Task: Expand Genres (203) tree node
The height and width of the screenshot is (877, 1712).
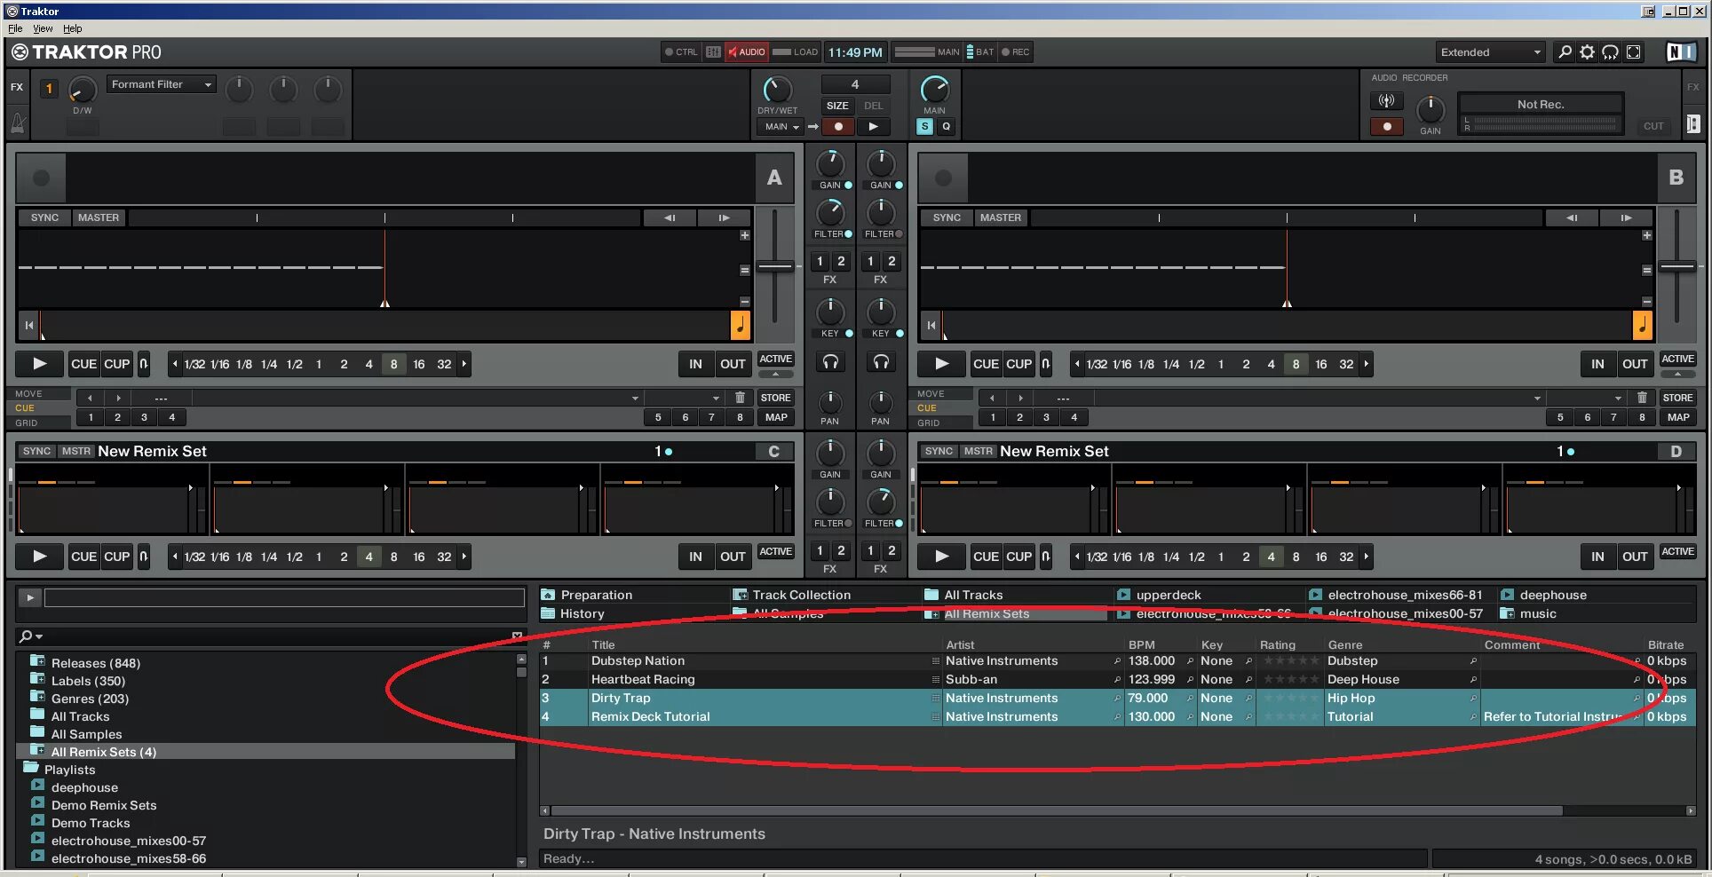Action: pos(37,697)
